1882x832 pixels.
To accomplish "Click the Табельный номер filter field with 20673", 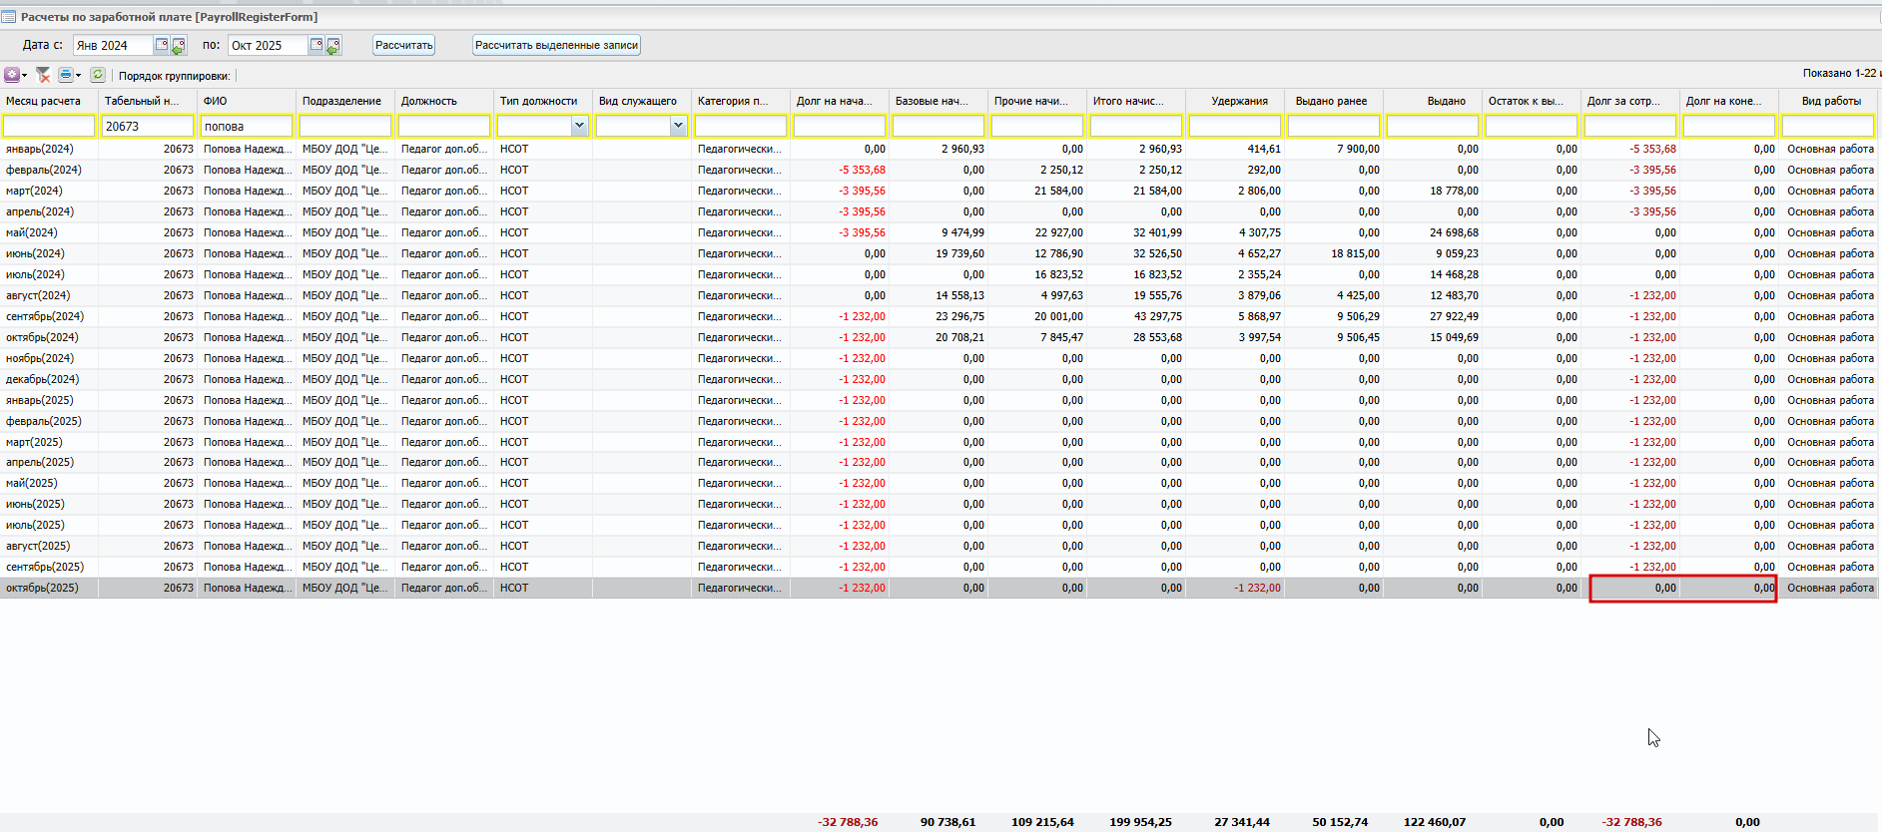I will pos(148,126).
